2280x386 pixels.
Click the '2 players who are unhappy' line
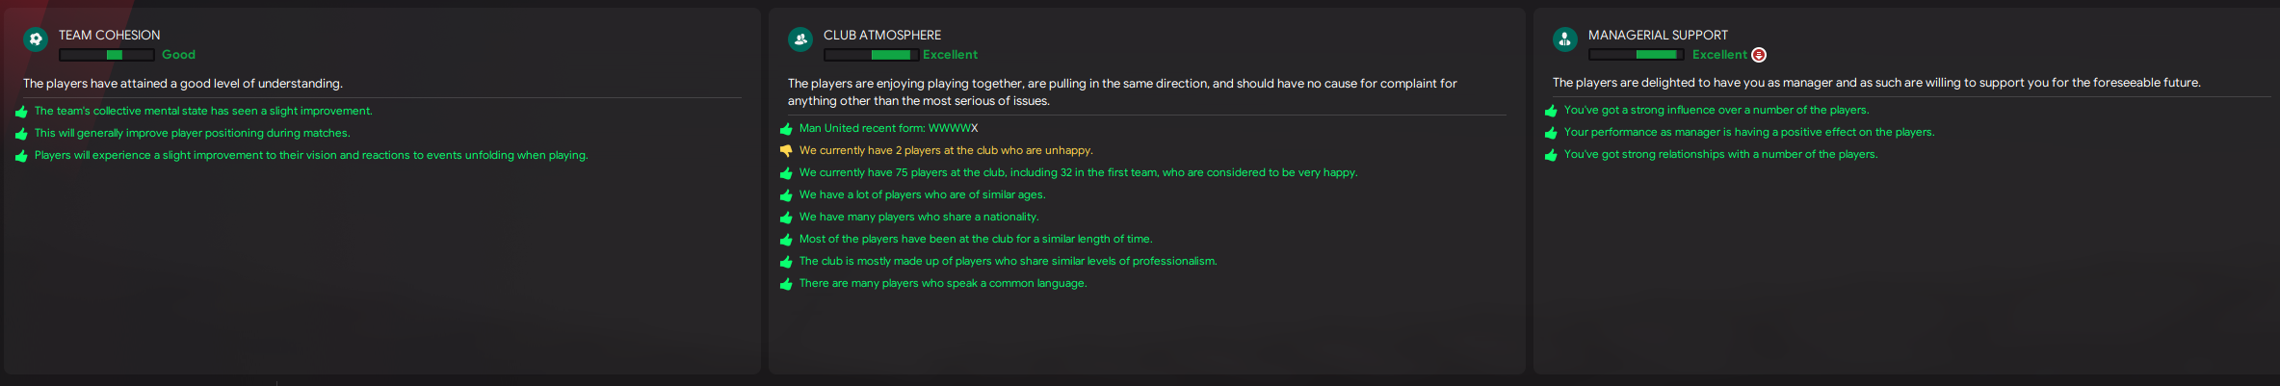pos(945,151)
